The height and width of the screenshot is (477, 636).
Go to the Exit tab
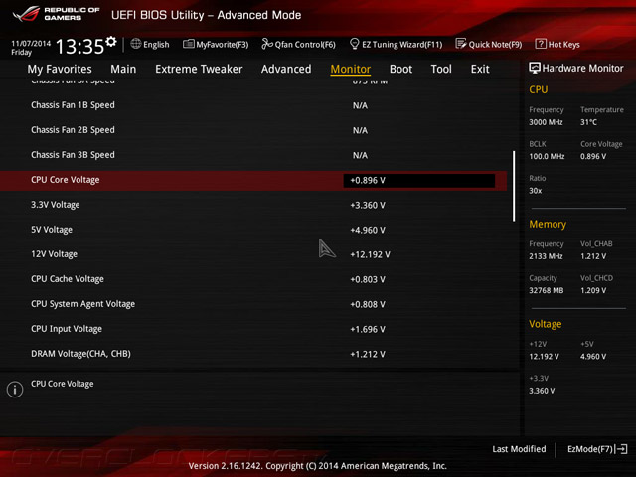click(480, 69)
